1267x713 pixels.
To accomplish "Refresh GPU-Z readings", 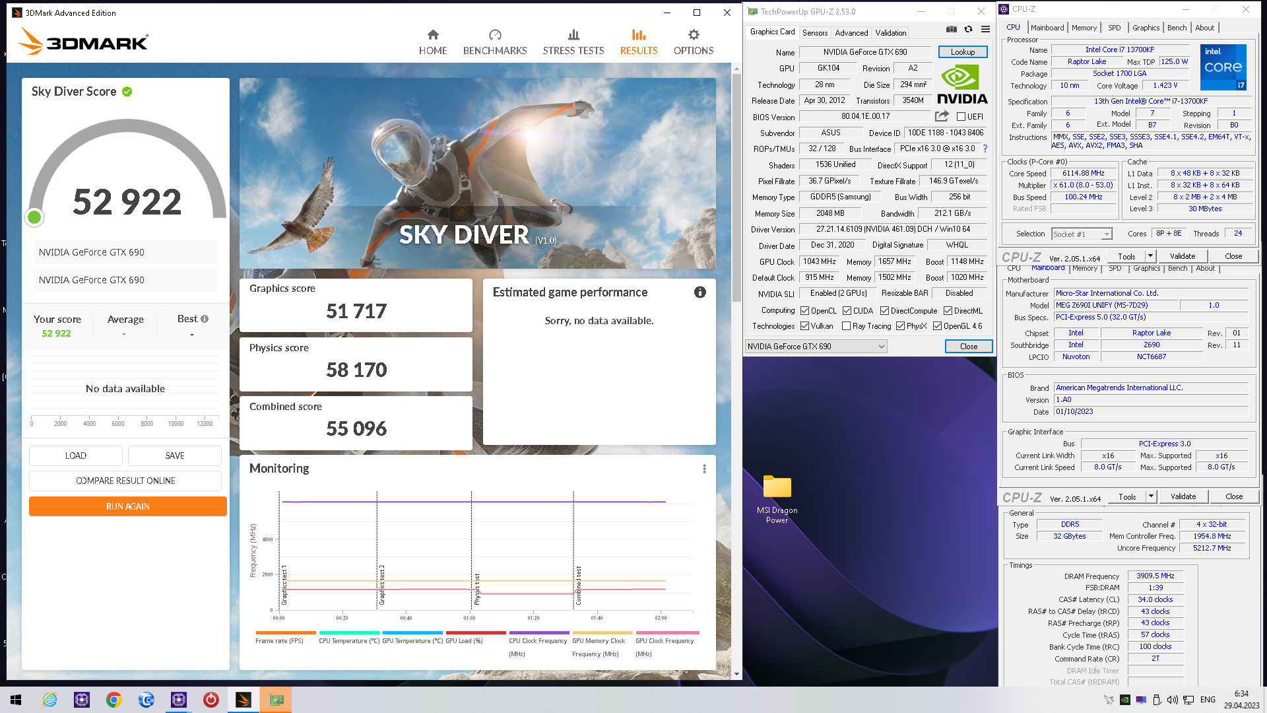I will (968, 29).
